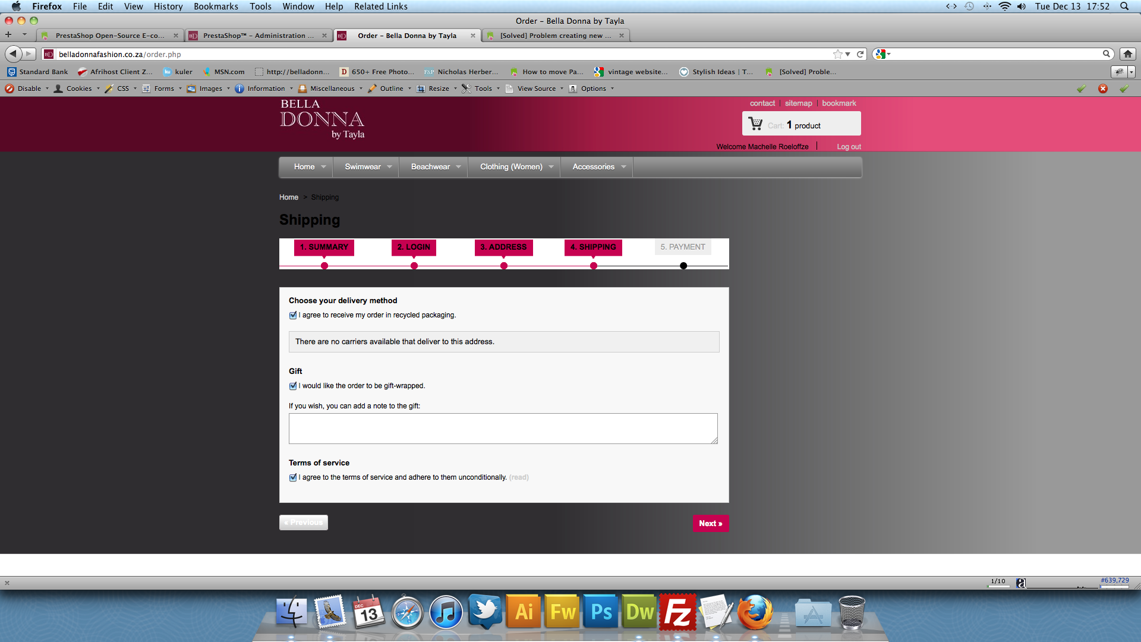Screen dimensions: 1141x642
Task: Click the Log out link
Action: tap(849, 147)
